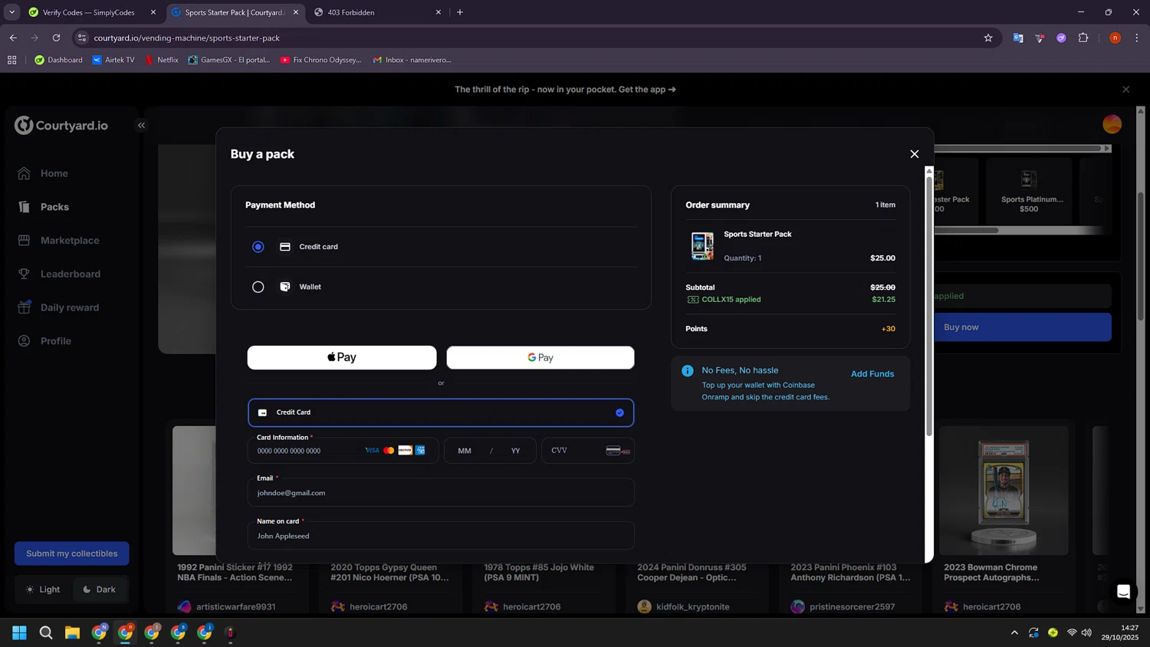Viewport: 1150px width, 647px height.
Task: Switch to Dark theme
Action: [100, 590]
